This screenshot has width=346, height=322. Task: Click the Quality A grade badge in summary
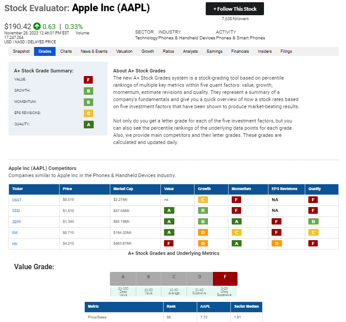pyautogui.click(x=88, y=125)
